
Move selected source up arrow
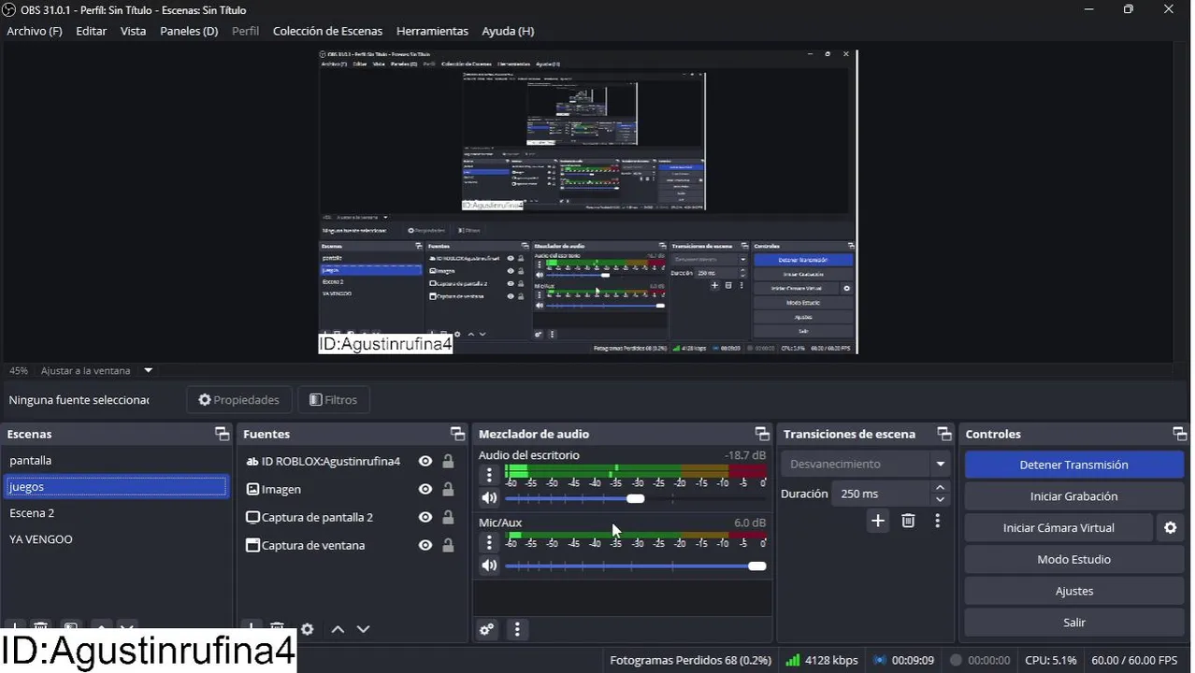338,629
